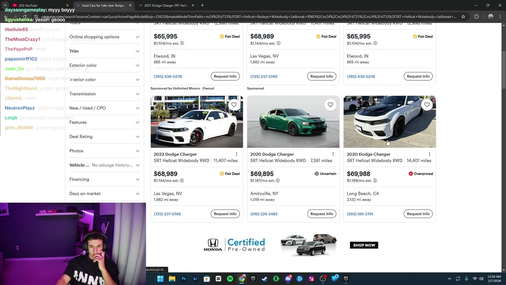The width and height of the screenshot is (506, 285).
Task: Switch to the YouTube tab
Action: coord(40,6)
